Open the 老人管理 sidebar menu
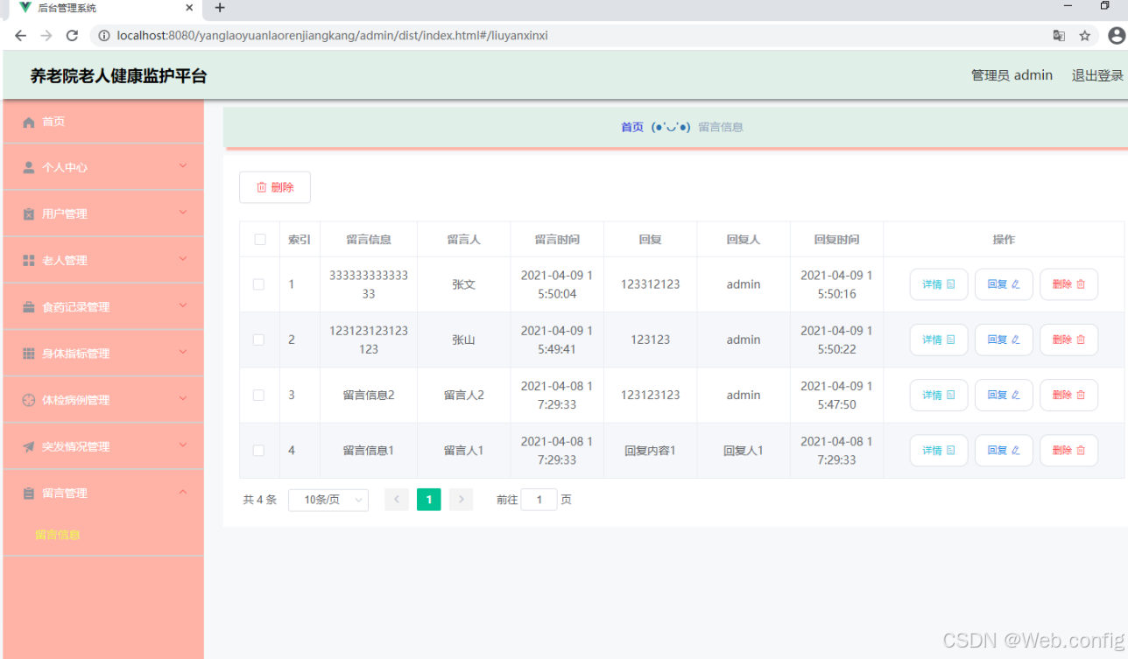Screen dimensions: 1128x659 click(103, 260)
